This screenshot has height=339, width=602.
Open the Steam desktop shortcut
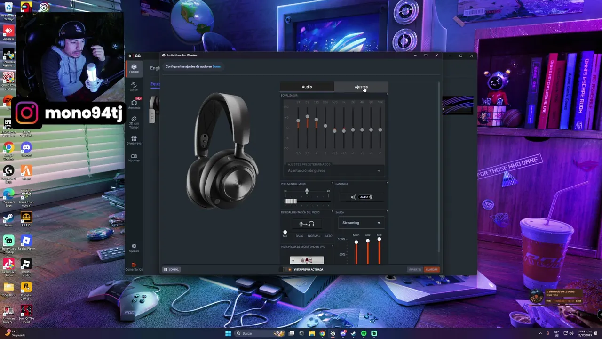(x=8, y=220)
